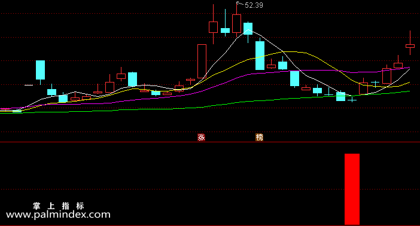Select the first large cyan candle near the chart start
Image resolution: width=420 pixels, height=226 pixels.
(41, 70)
